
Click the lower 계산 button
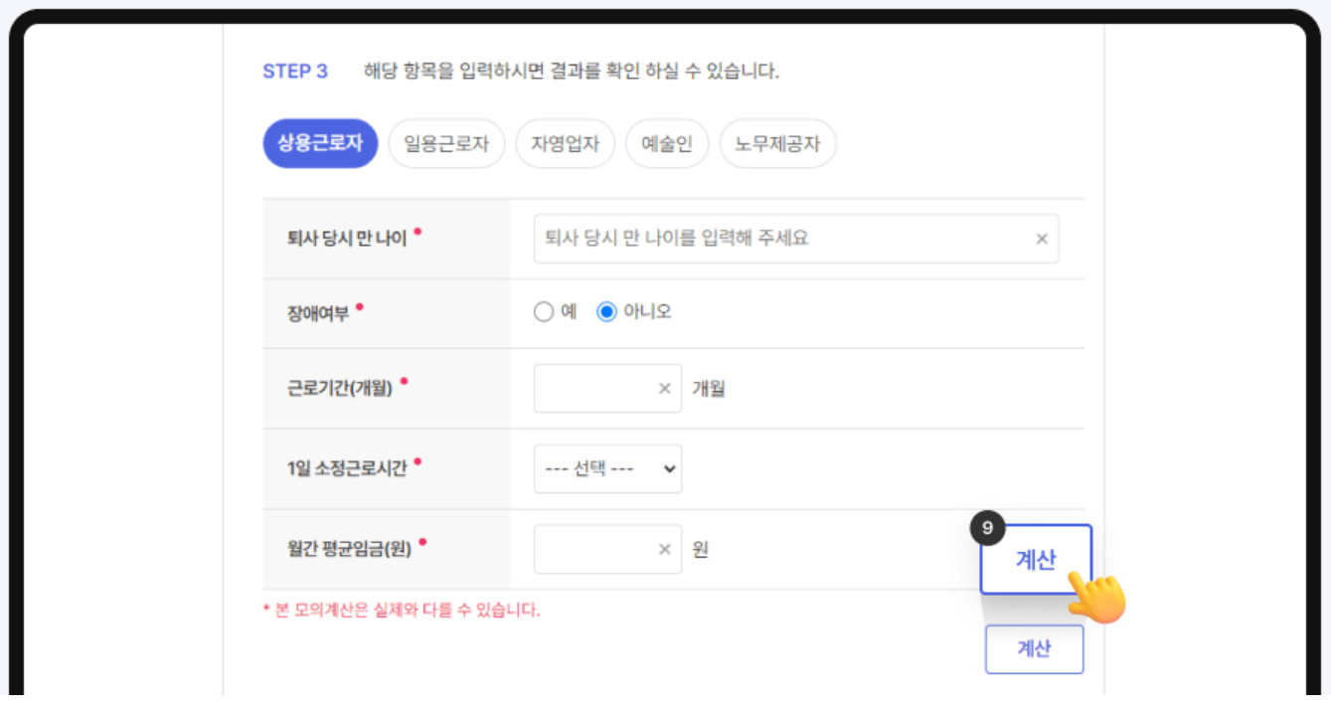tap(1034, 648)
